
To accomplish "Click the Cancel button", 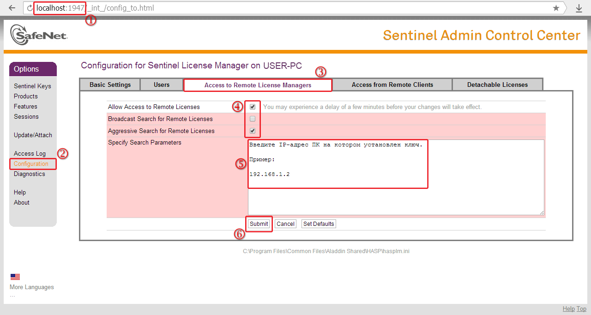I will coord(285,224).
